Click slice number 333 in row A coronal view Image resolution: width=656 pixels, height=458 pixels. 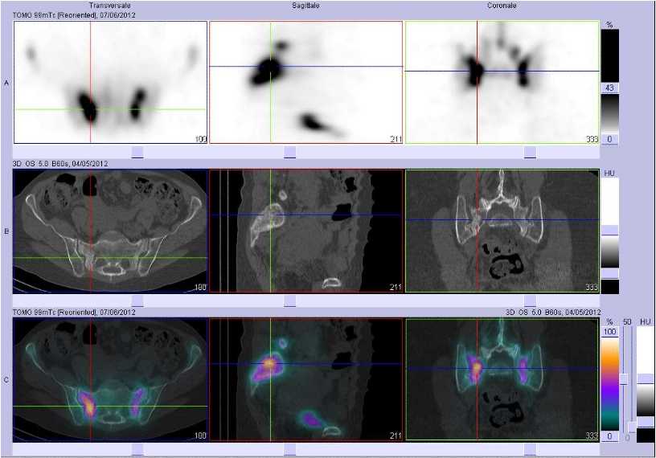click(x=592, y=139)
